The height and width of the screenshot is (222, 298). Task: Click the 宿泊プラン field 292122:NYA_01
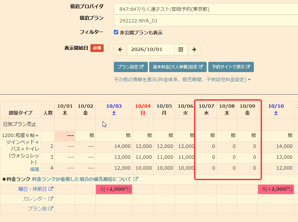tap(206, 20)
